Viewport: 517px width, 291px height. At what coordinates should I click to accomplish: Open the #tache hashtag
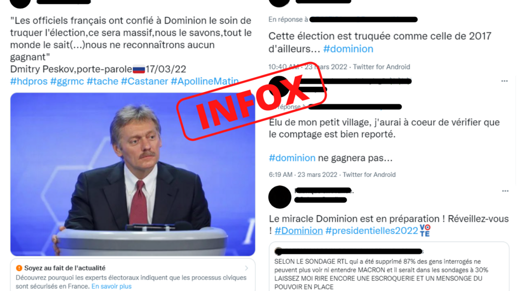[x=102, y=81]
